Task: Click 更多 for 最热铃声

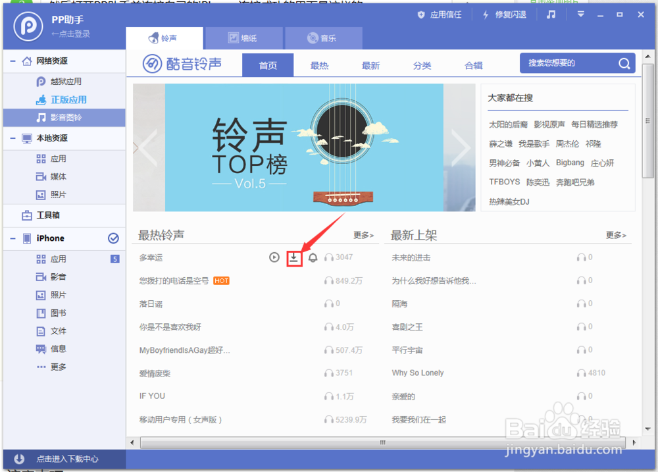Action: pyautogui.click(x=363, y=235)
